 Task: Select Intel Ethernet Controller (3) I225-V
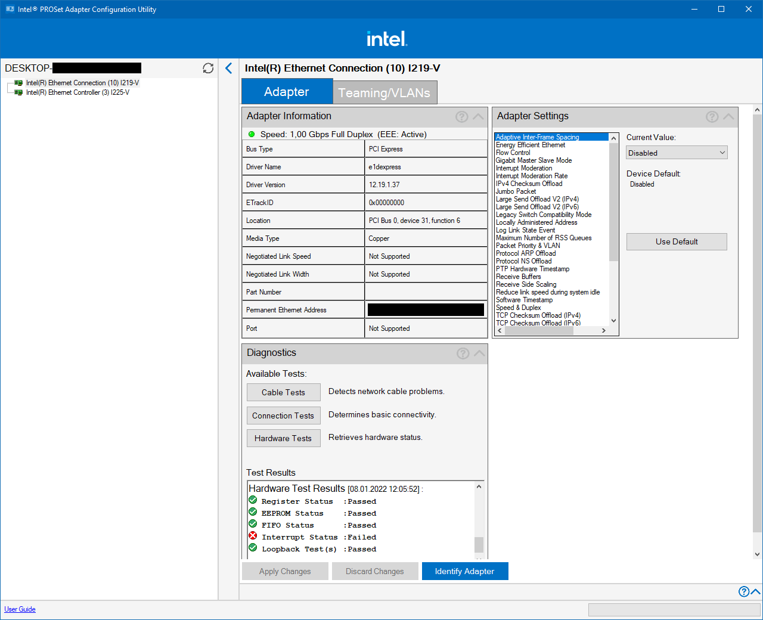click(x=77, y=92)
